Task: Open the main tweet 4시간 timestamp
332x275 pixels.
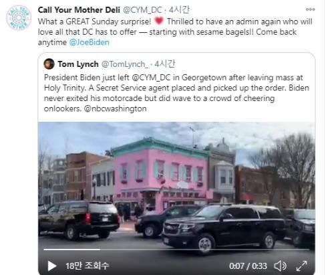Action: point(179,10)
